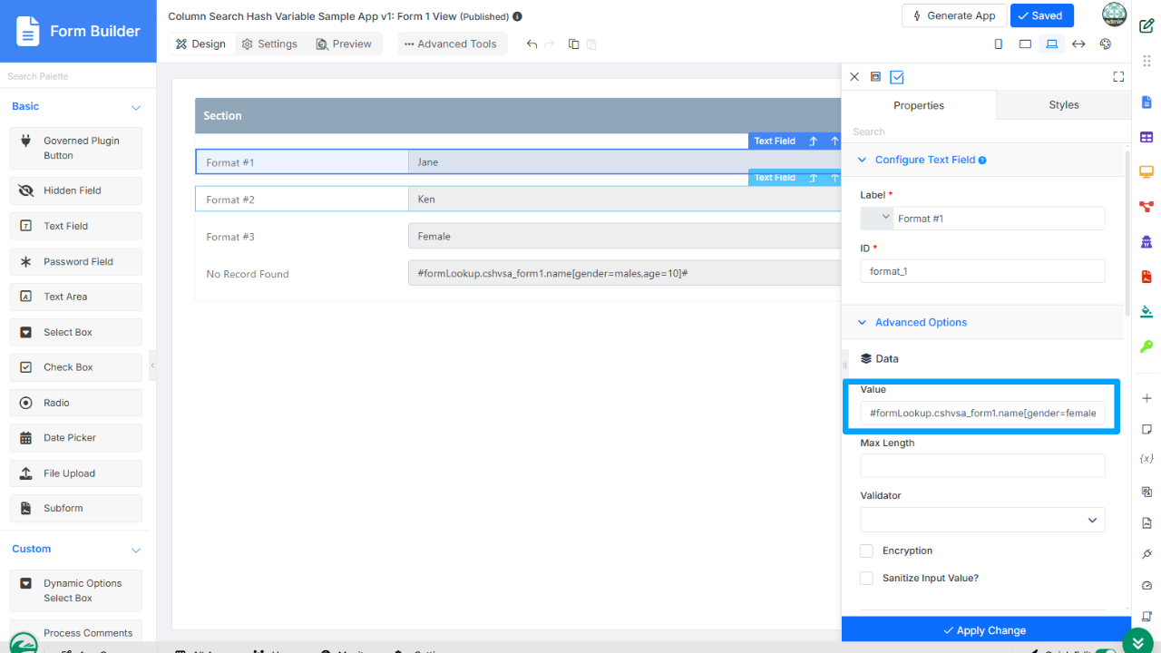
Task: Switch to the Styles tab
Action: coord(1063,105)
